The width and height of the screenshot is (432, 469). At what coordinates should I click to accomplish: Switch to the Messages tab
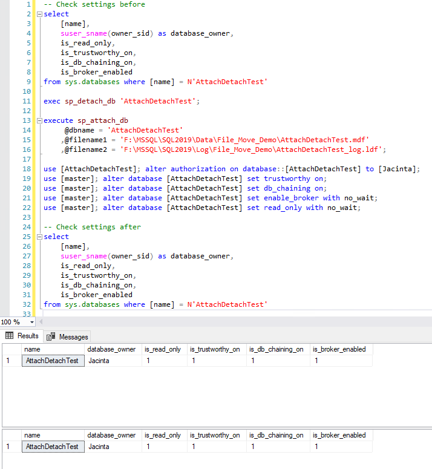pos(68,337)
